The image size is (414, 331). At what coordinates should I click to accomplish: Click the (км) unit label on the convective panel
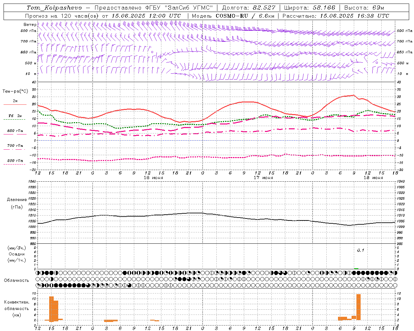pyautogui.click(x=16, y=315)
